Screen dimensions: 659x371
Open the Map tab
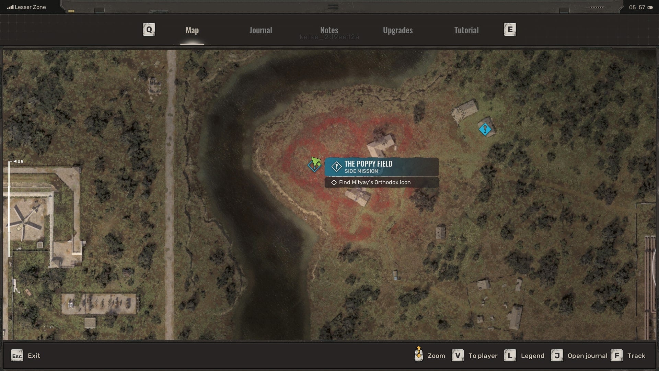pyautogui.click(x=192, y=30)
